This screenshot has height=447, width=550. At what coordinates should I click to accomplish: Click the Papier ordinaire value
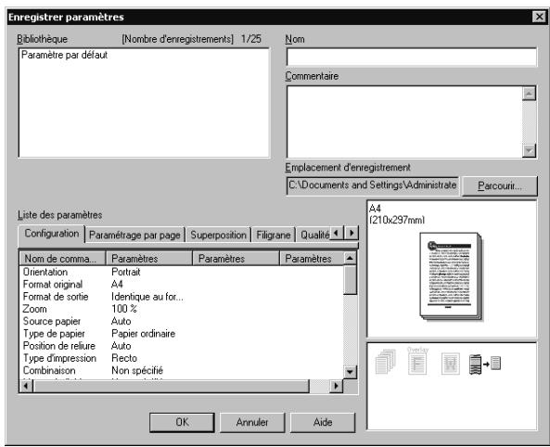coord(143,333)
